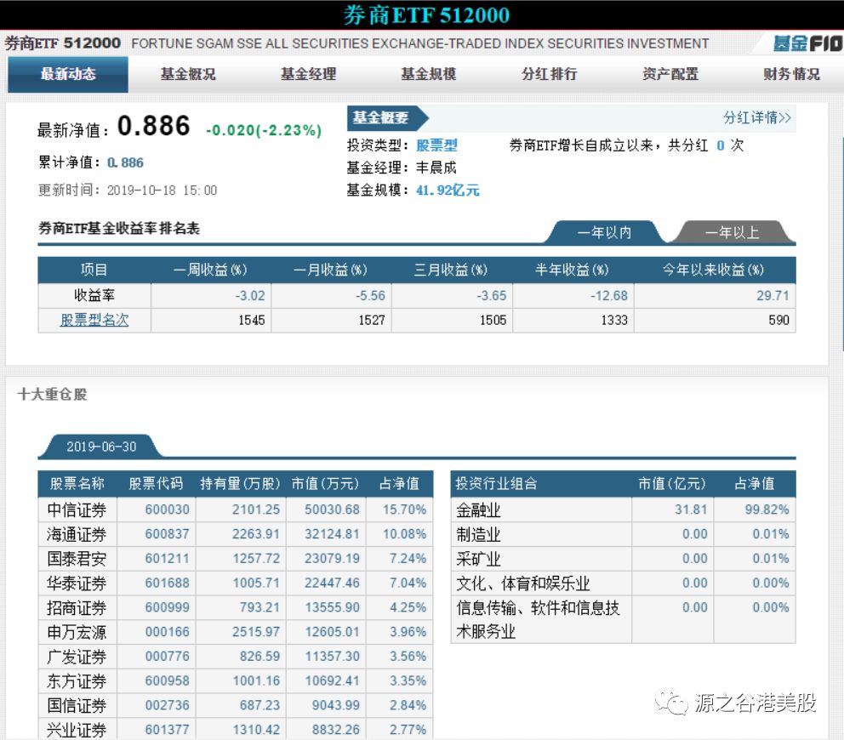Image resolution: width=844 pixels, height=740 pixels.
Task: Open the 基金经理 tab
Action: coord(309,74)
